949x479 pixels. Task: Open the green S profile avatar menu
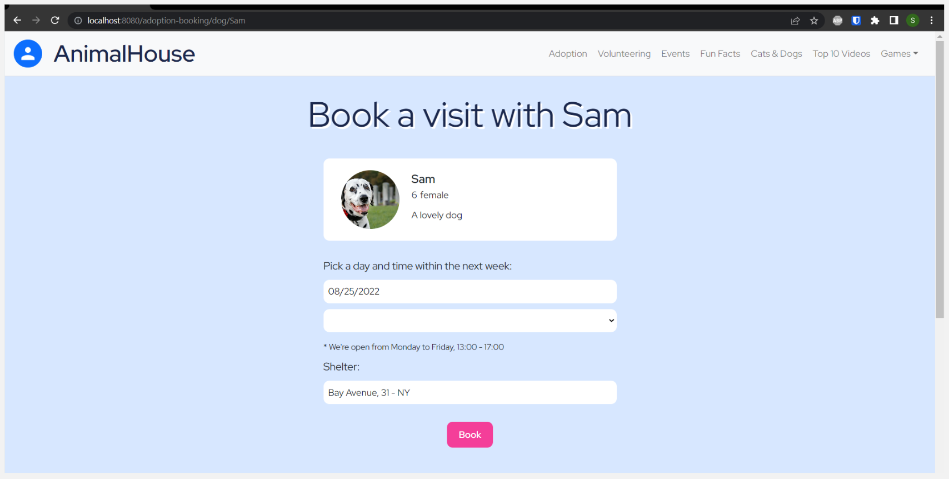[x=912, y=21]
